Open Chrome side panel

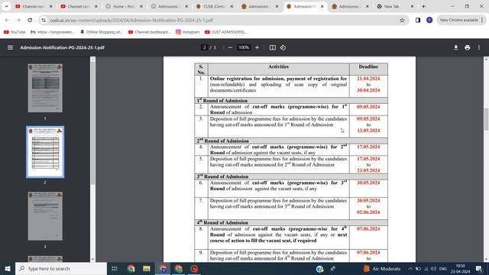pos(418,20)
